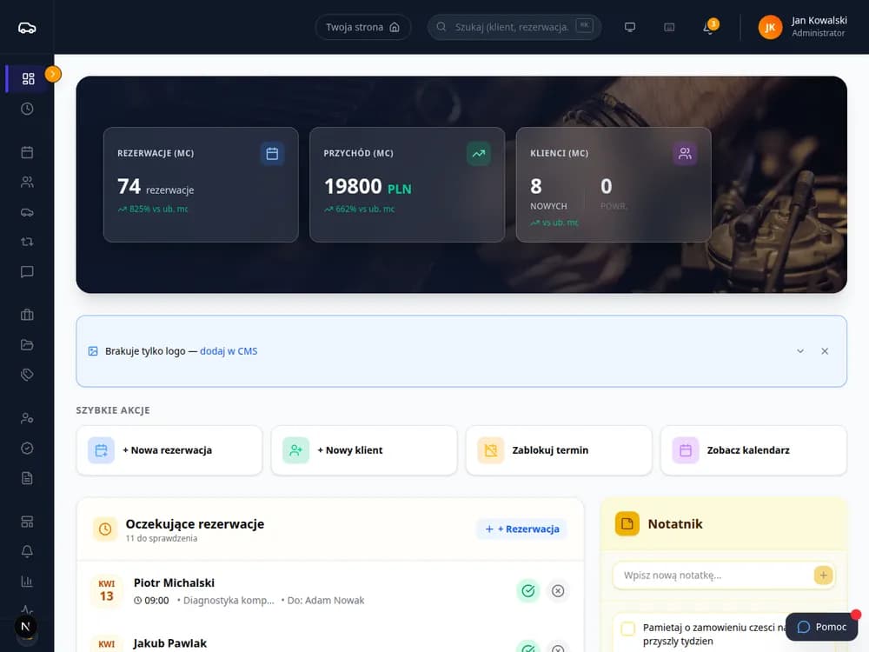Approve Piotr Michalski's reservation with green check

coord(528,590)
